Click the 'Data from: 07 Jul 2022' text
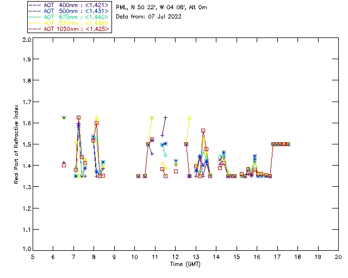Image resolution: width=348 pixels, height=278 pixels. point(148,17)
